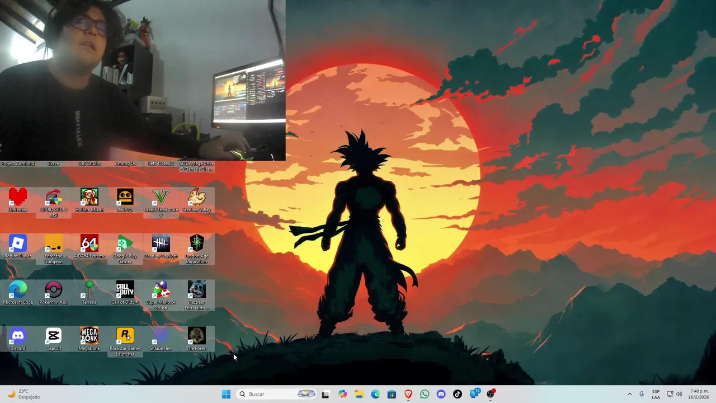This screenshot has height=403, width=716.
Task: Select the Grand Theft Auto V shortcut
Action: 161,203
